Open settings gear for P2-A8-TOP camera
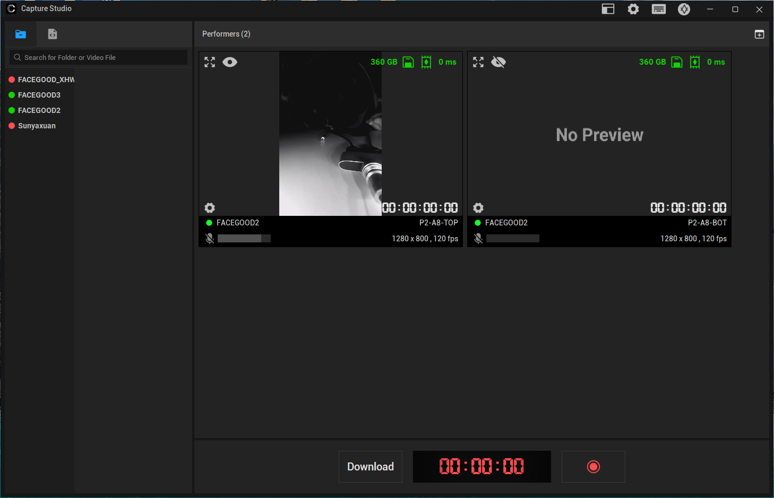 tap(210, 207)
